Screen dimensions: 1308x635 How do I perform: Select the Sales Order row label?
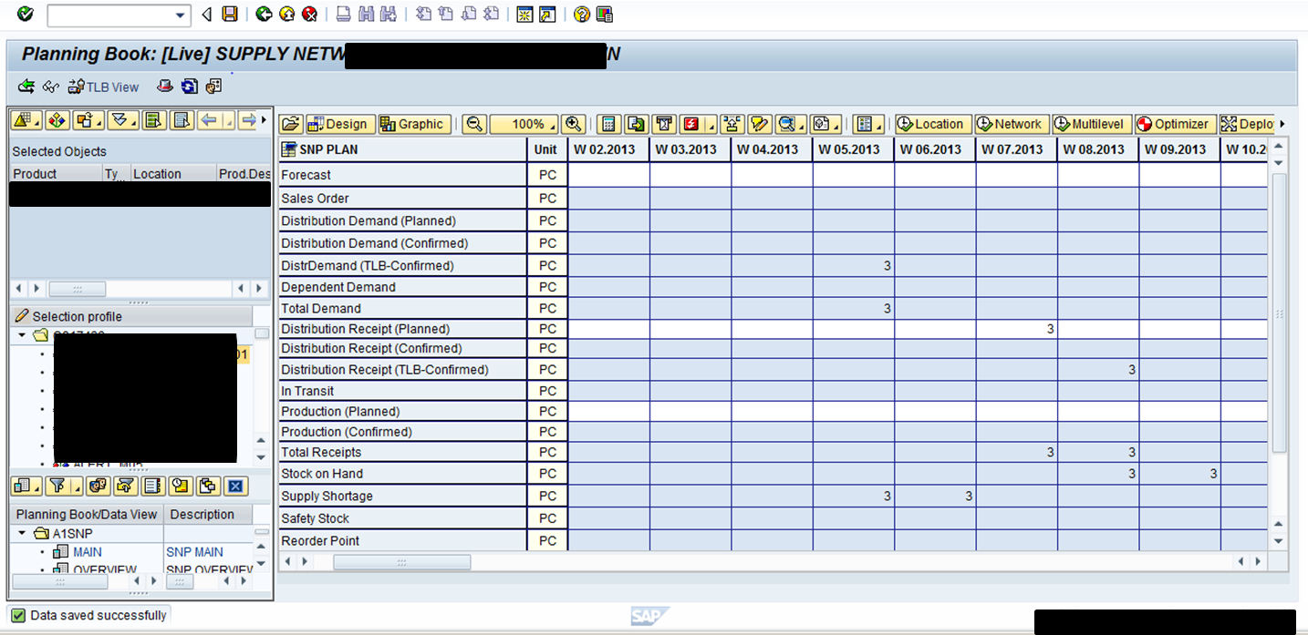[402, 198]
